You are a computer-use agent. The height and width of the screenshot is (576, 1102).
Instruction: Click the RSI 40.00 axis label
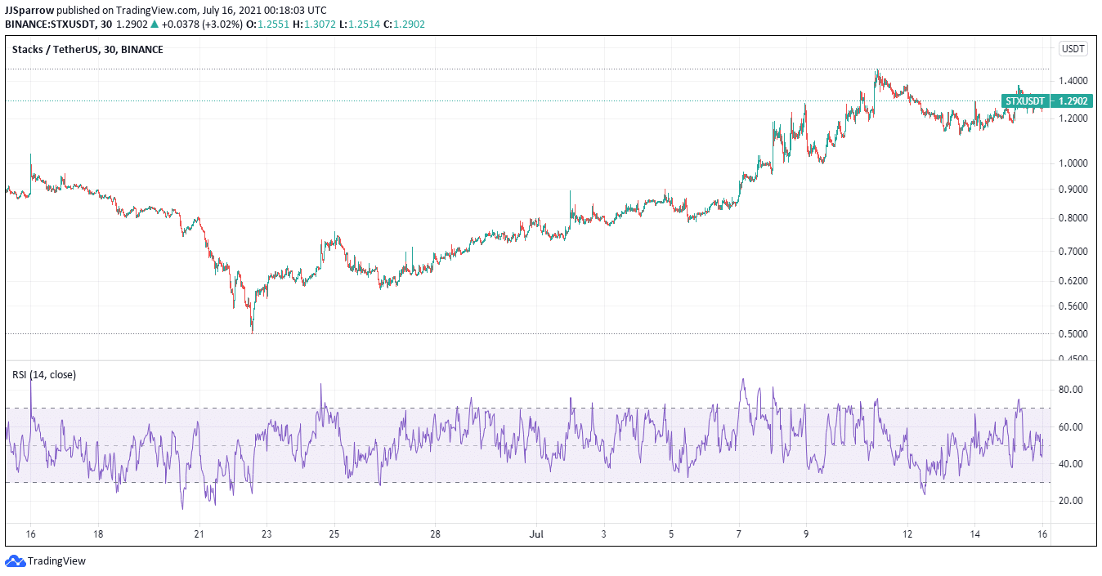1071,464
